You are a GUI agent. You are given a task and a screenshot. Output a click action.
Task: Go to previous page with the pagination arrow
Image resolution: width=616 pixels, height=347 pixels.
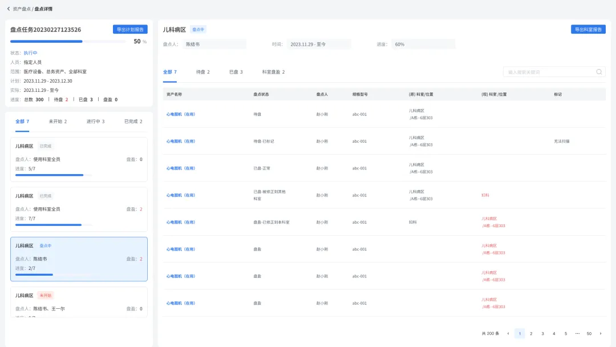coord(508,334)
